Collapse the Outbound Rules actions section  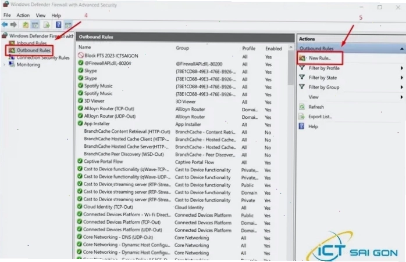(x=401, y=49)
